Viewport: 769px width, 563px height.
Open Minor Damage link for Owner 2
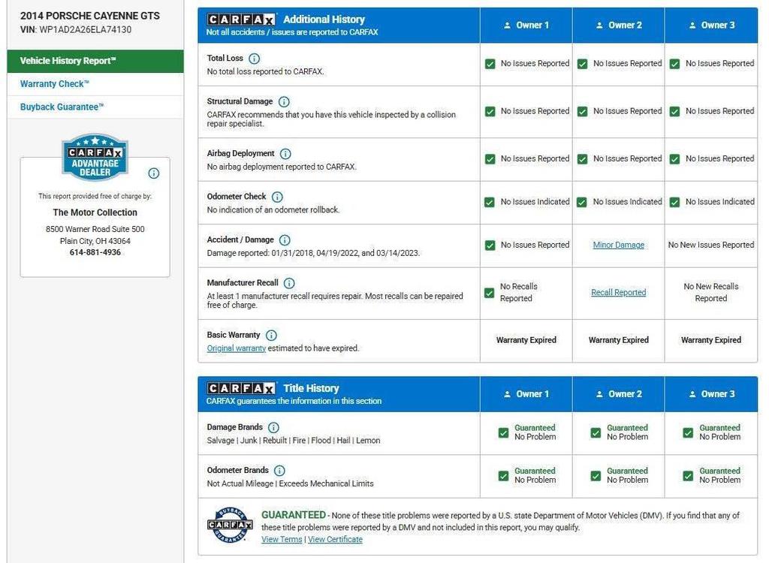click(x=618, y=245)
